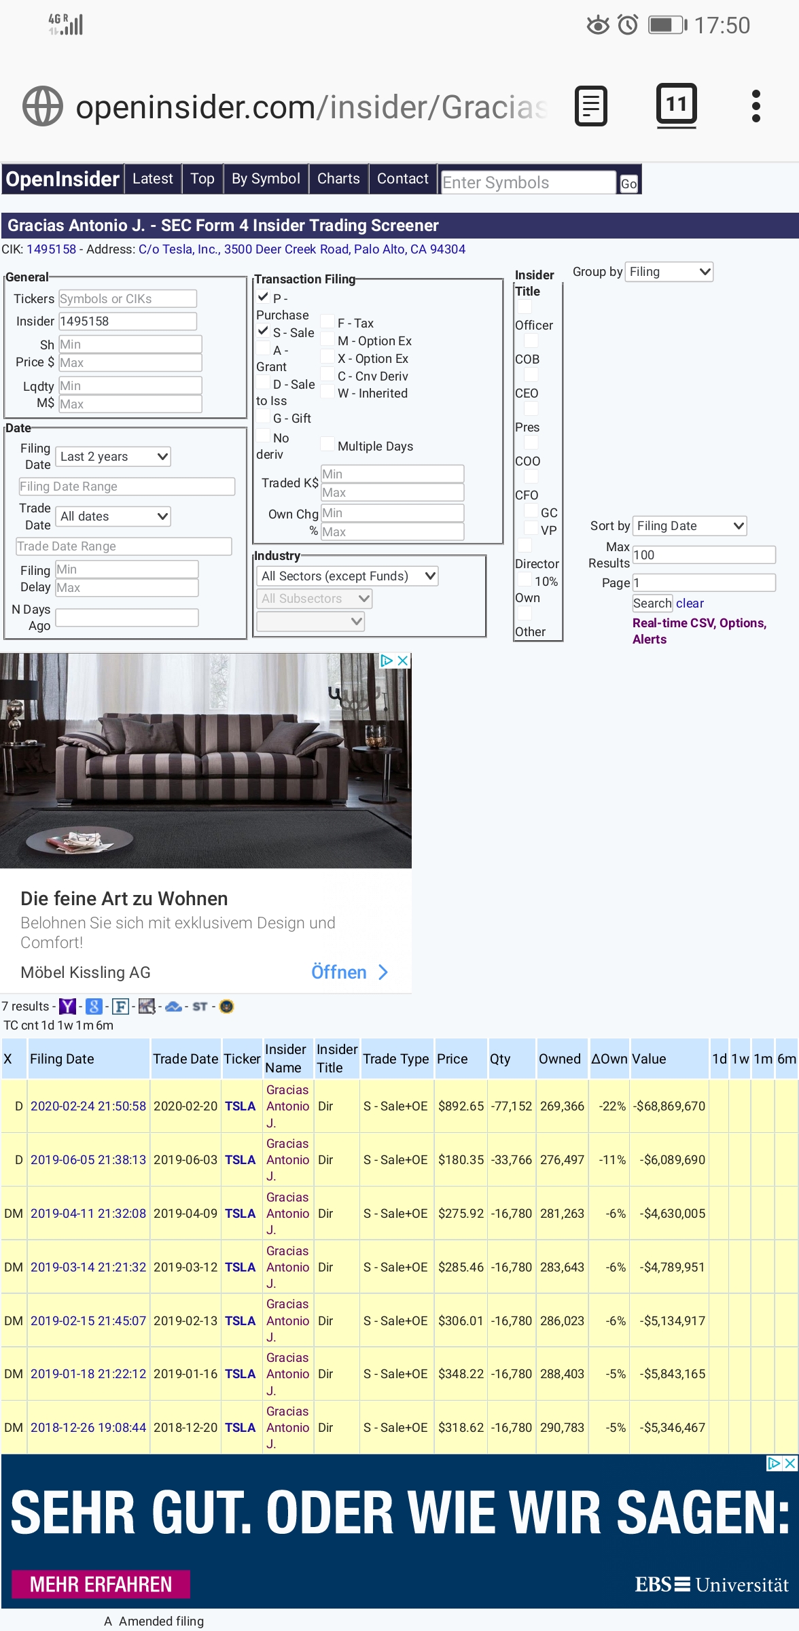
Task: Go to the Latest menu
Action: [153, 179]
